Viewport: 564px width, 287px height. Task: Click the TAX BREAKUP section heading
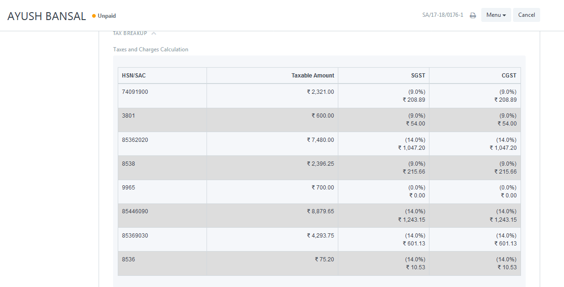click(x=130, y=33)
